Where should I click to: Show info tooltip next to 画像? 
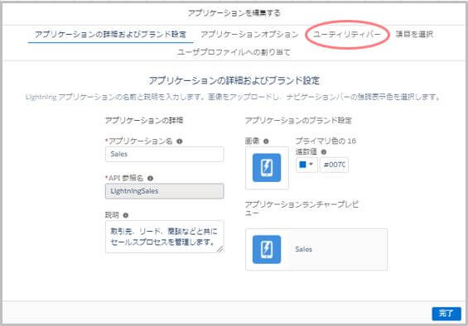pos(266,141)
